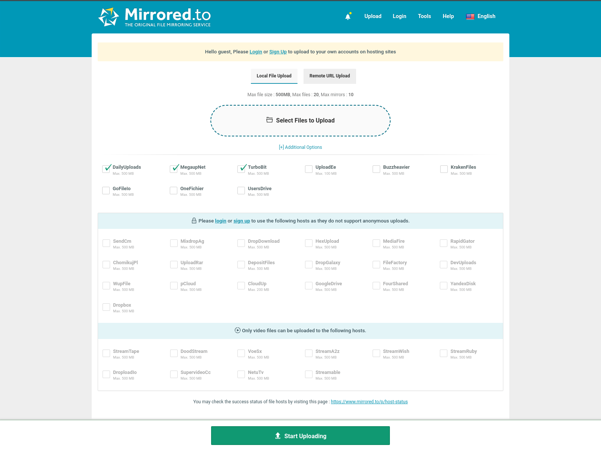The width and height of the screenshot is (601, 451).
Task: Click the DroploadIo host label
Action: coord(125,372)
